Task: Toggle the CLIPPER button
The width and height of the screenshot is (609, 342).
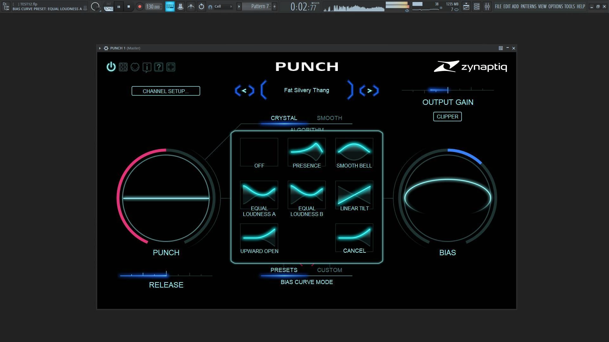Action: (x=447, y=117)
